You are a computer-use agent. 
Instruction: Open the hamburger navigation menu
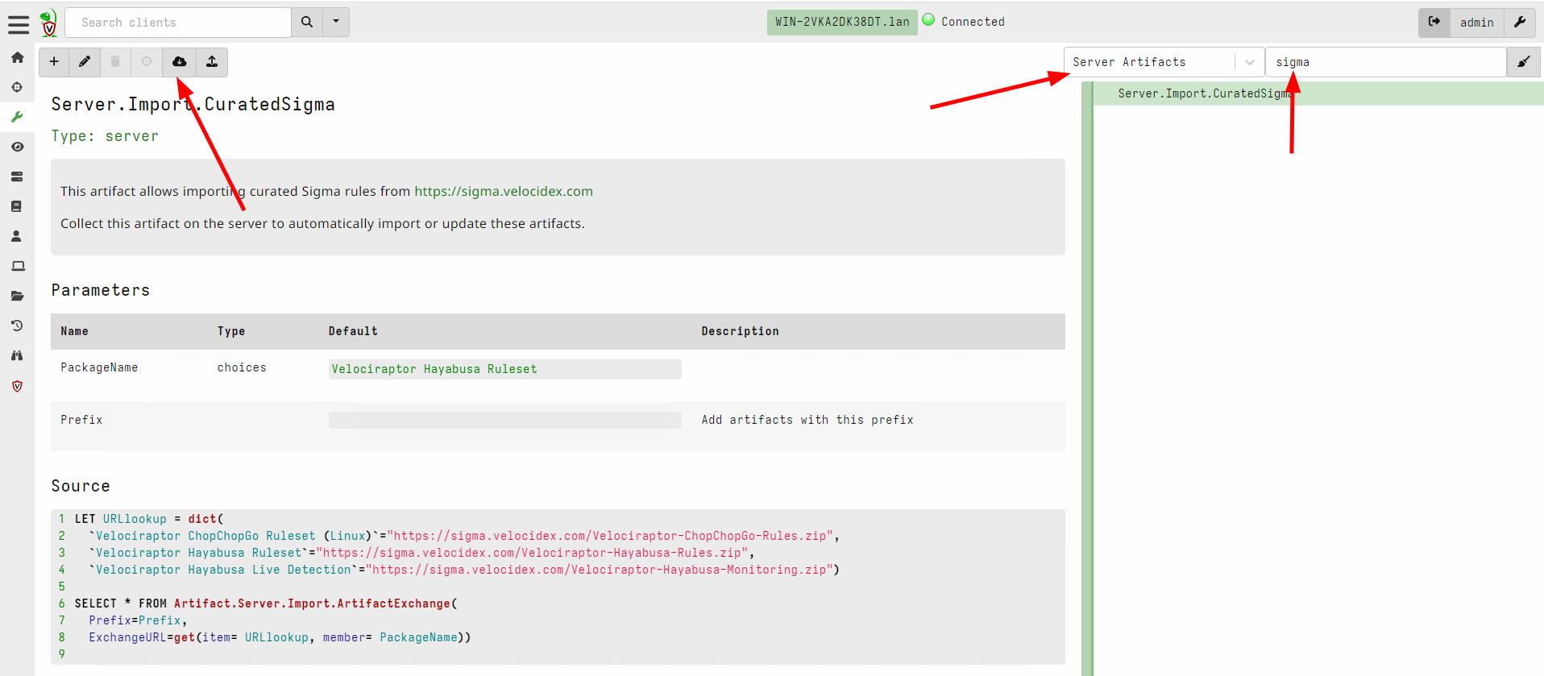[x=19, y=24]
